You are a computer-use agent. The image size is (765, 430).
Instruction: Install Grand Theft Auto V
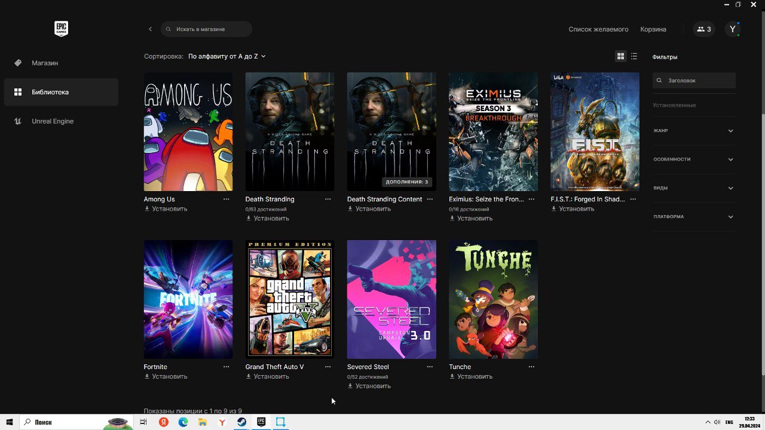click(x=267, y=376)
